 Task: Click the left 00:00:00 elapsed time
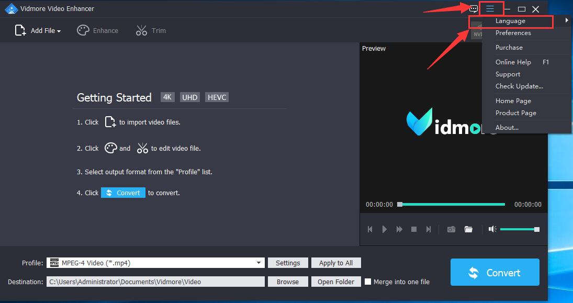pyautogui.click(x=379, y=204)
